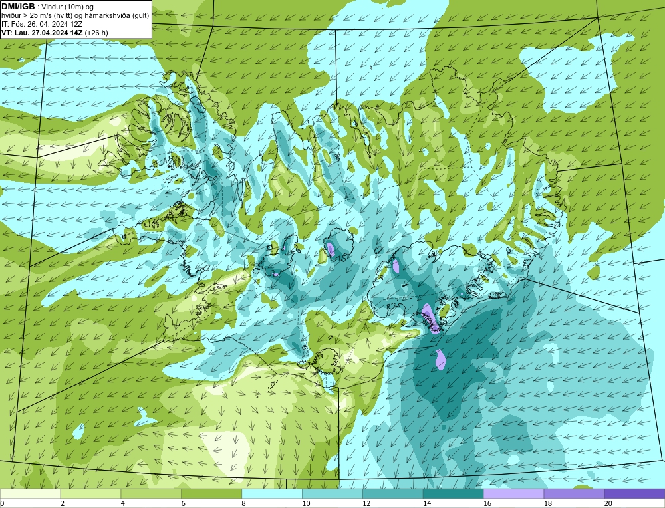
Task: Click the legend label 16
Action: coord(487,503)
